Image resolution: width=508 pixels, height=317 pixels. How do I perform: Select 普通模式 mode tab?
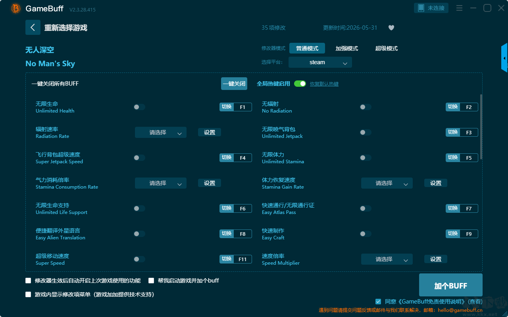coord(307,48)
